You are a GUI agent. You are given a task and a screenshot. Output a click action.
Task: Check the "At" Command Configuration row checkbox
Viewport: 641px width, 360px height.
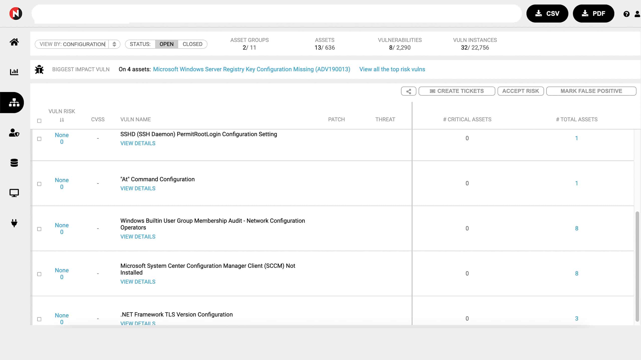click(x=39, y=184)
